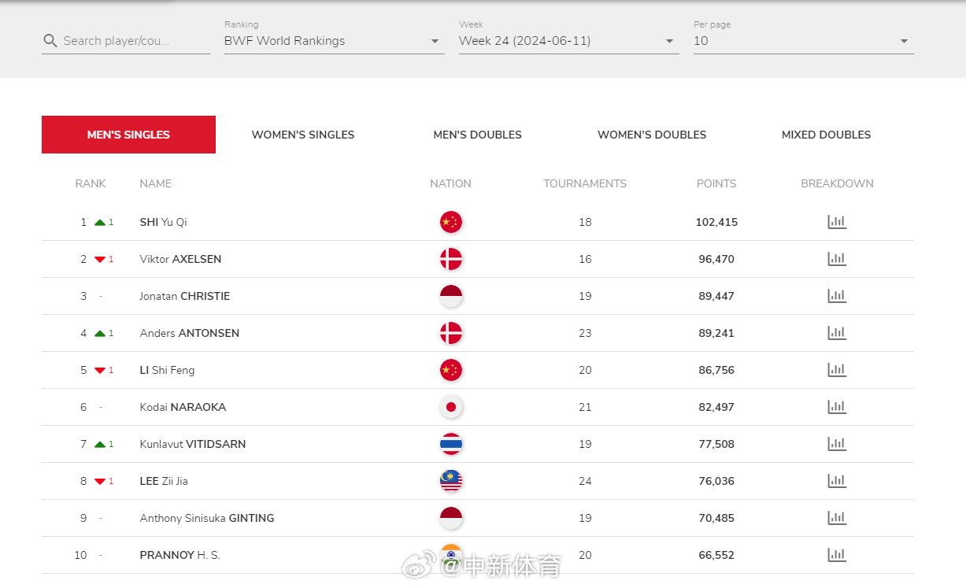Click Denmark flag next to Viktor Axelsen
The height and width of the screenshot is (588, 966).
(x=451, y=259)
